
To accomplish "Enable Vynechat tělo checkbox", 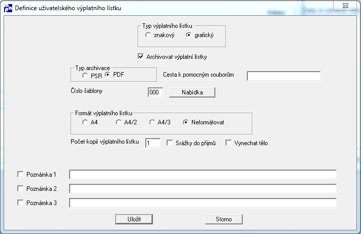I will (x=228, y=143).
